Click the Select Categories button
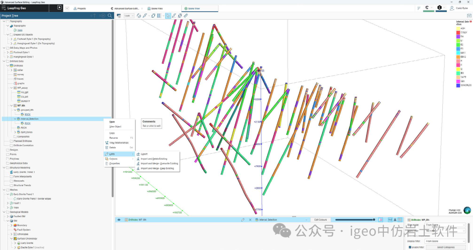 445,247
